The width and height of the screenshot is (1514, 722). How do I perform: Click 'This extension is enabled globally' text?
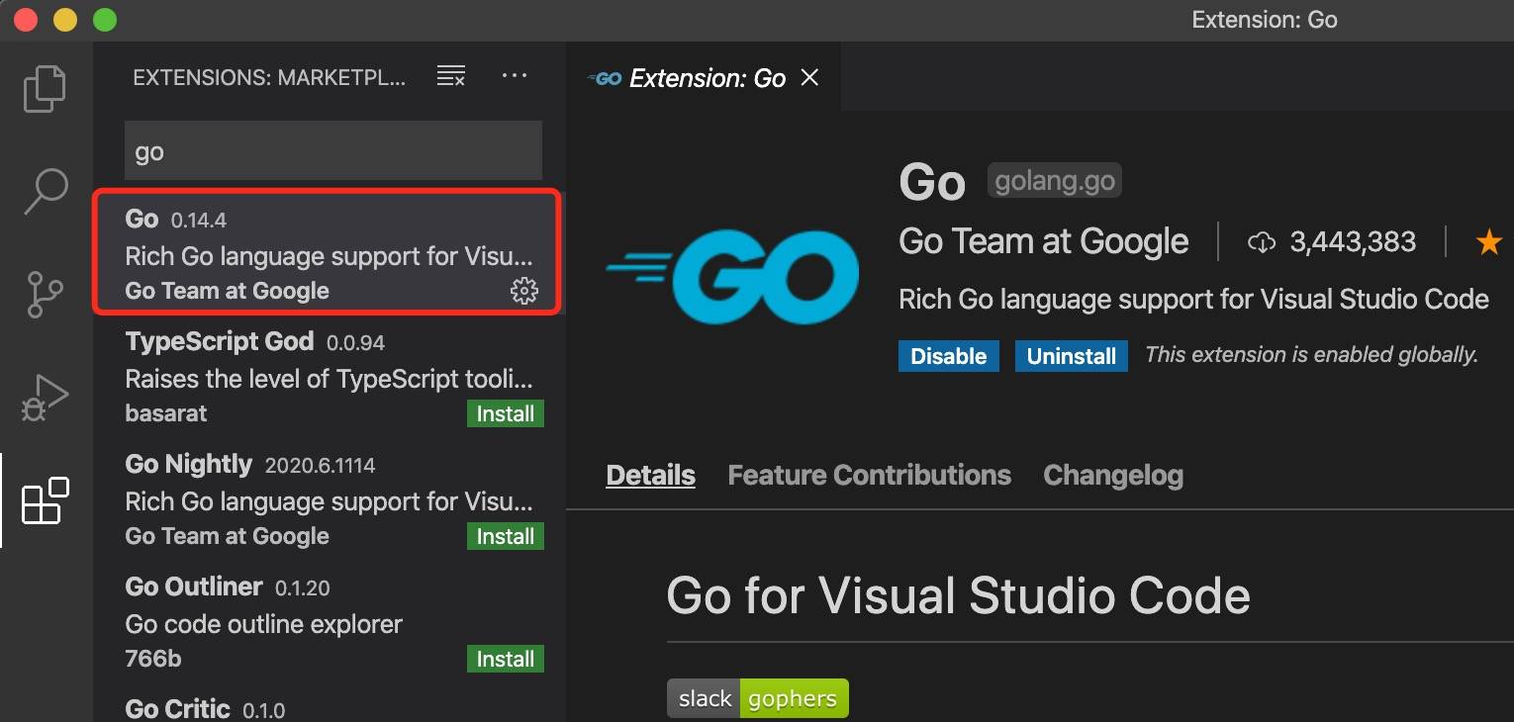click(1311, 355)
